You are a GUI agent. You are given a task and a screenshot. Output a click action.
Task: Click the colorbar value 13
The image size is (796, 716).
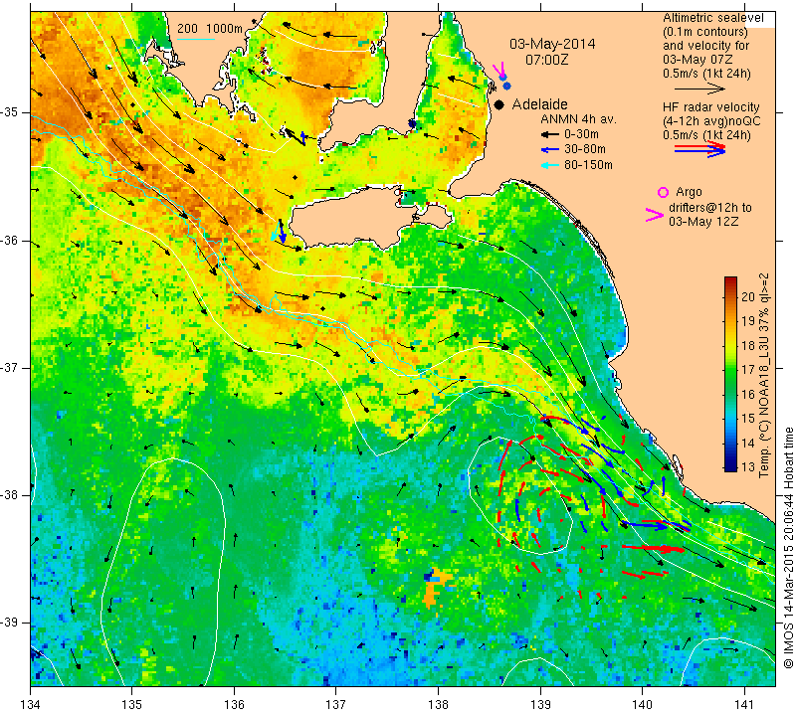[748, 466]
